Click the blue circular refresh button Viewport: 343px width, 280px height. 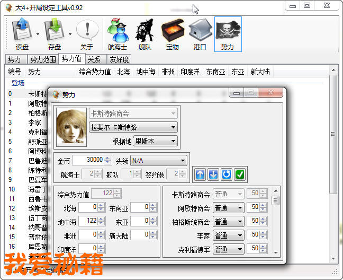tap(227, 174)
